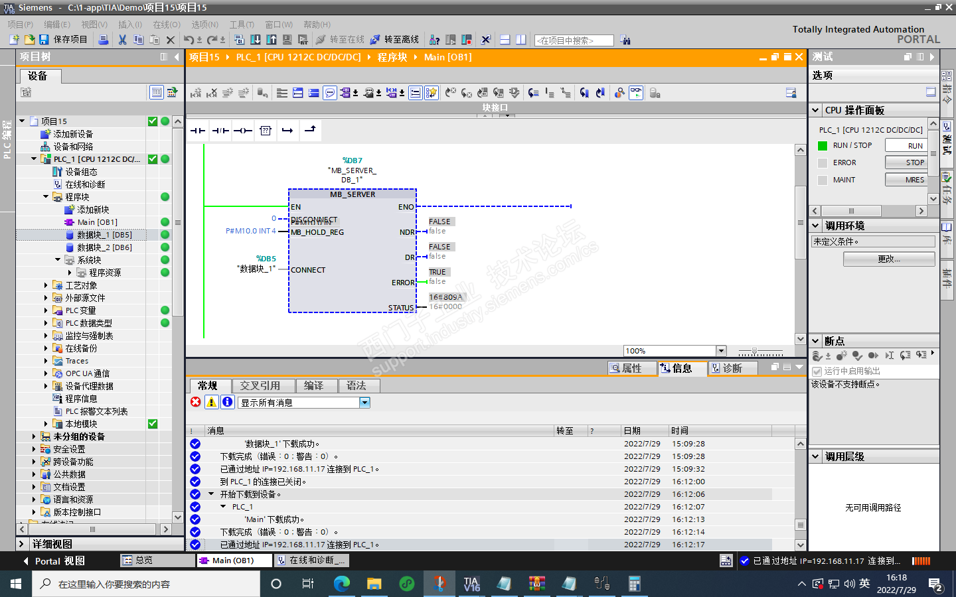956x597 pixels.
Task: Open the zoom percentage dropdown
Action: pyautogui.click(x=721, y=351)
